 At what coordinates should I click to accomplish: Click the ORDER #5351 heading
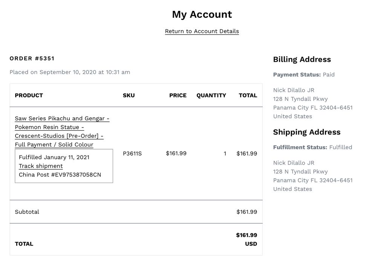(32, 58)
